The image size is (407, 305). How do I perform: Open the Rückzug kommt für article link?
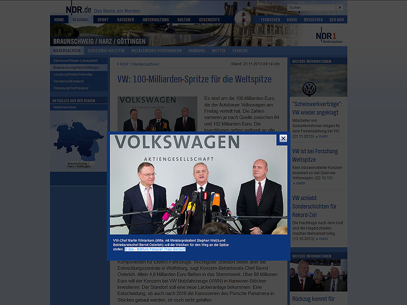click(x=313, y=299)
